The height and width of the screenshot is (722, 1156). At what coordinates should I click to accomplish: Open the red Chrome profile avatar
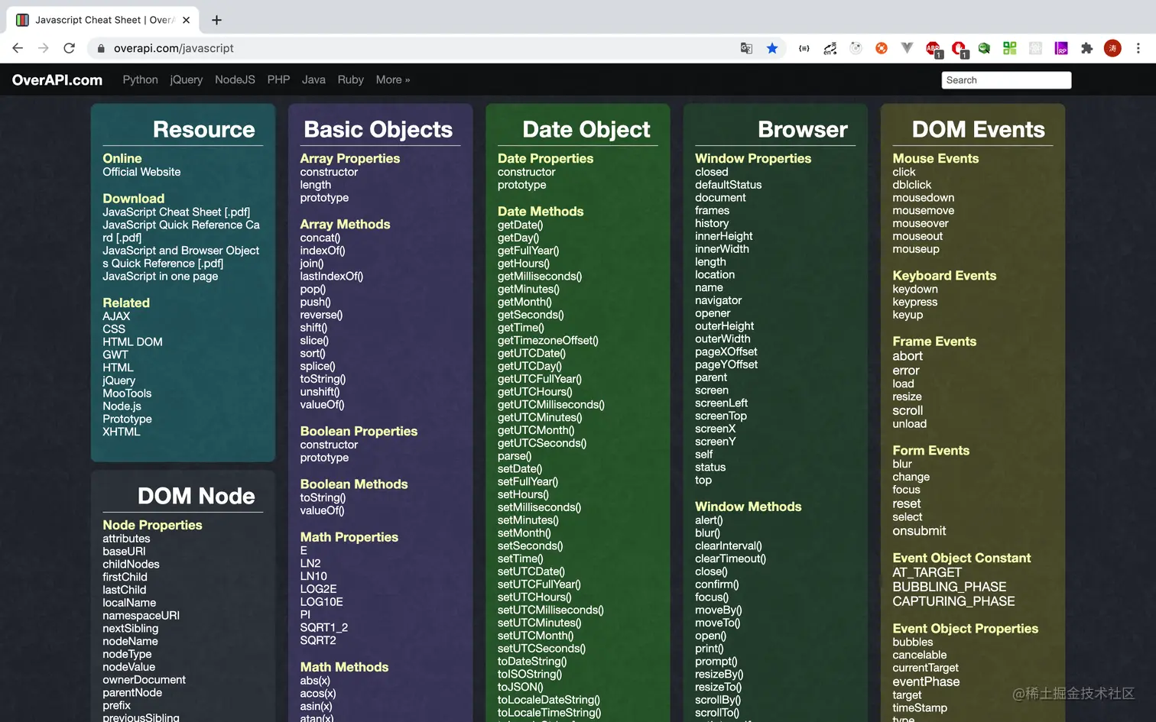(x=1113, y=48)
